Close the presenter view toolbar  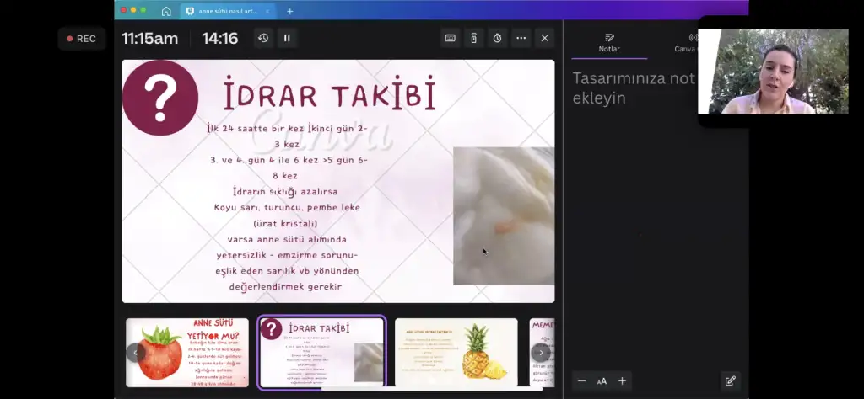(x=544, y=38)
